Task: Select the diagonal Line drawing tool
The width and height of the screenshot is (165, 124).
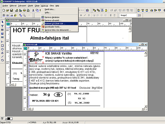Action: tap(2, 57)
